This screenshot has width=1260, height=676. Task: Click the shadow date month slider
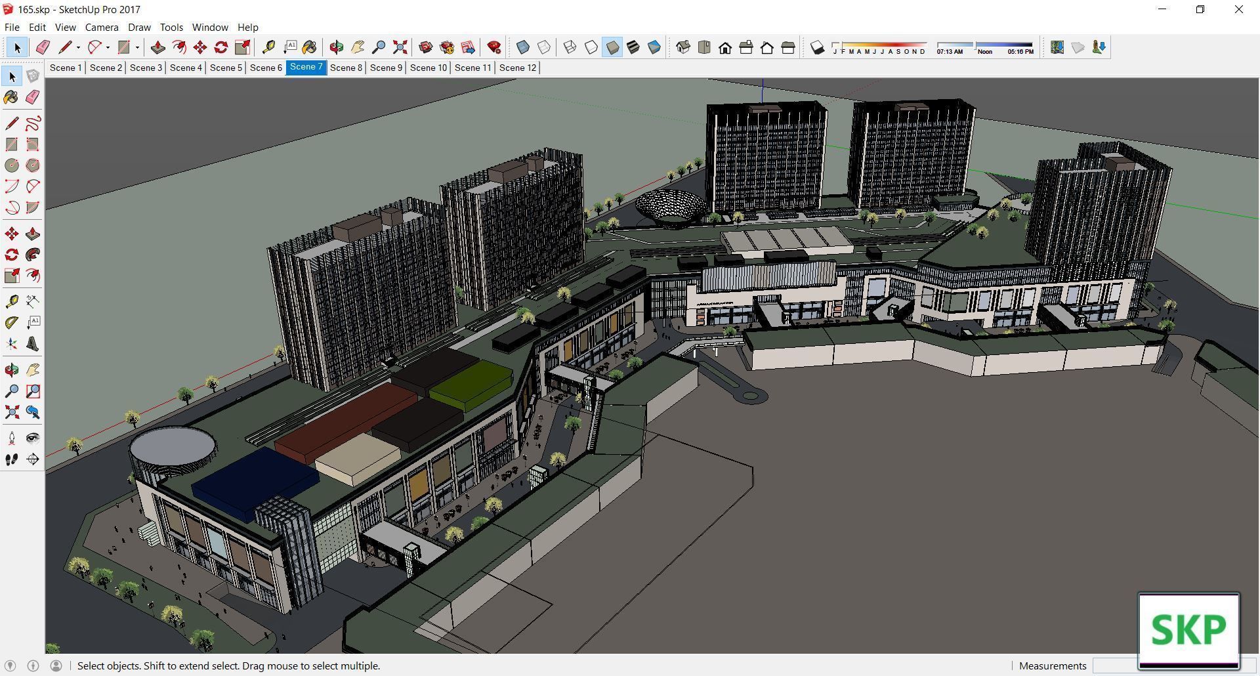[x=879, y=47]
